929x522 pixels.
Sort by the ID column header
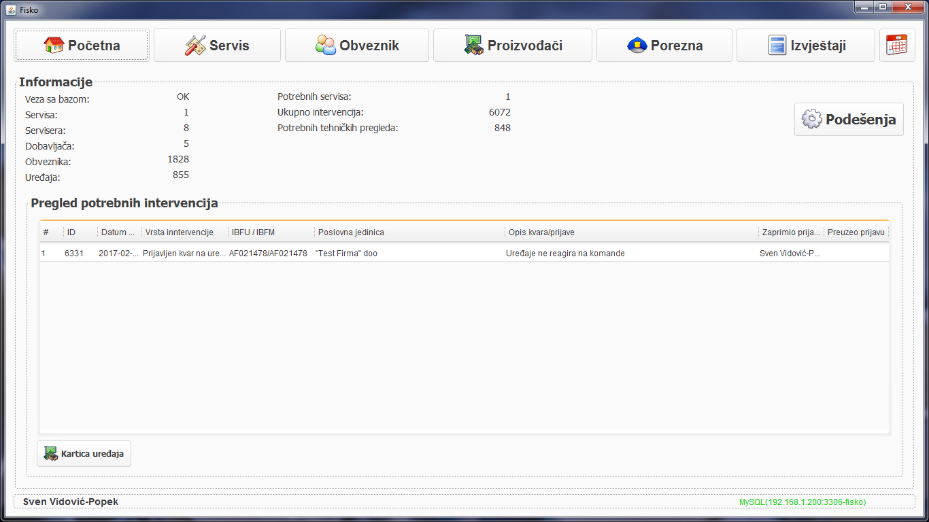click(x=80, y=232)
